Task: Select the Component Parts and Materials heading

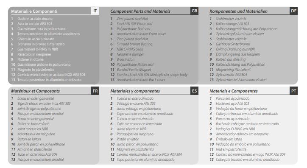Action: click(x=140, y=11)
